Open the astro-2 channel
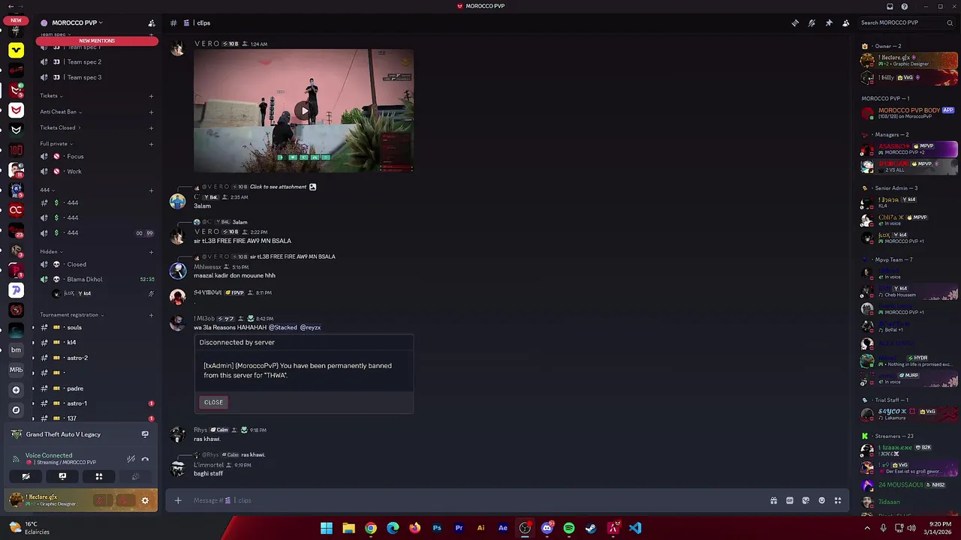The height and width of the screenshot is (540, 961). tap(97, 358)
